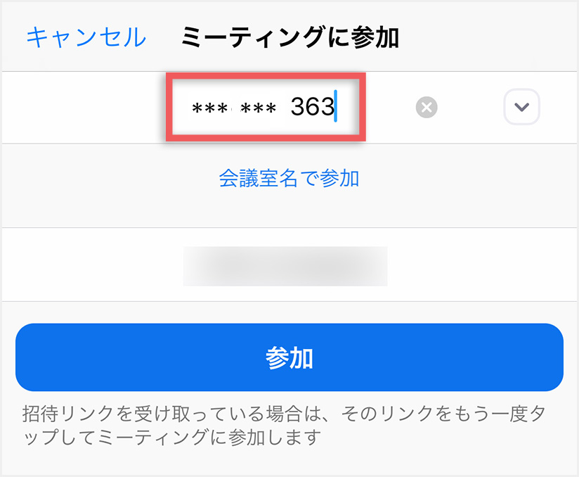Tap the gray circular clear button
Image resolution: width=579 pixels, height=477 pixels.
(x=427, y=108)
